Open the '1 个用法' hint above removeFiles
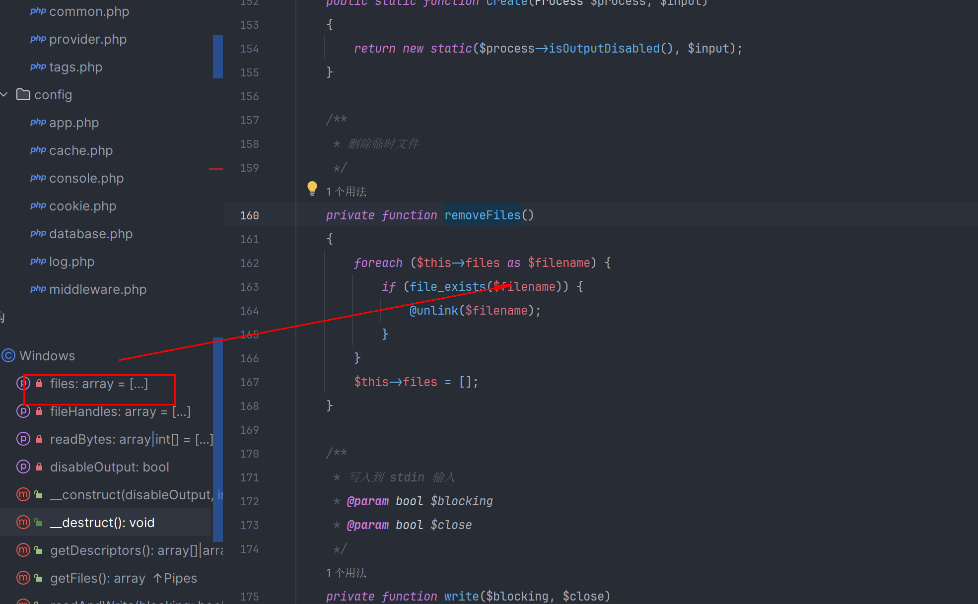 pyautogui.click(x=346, y=192)
